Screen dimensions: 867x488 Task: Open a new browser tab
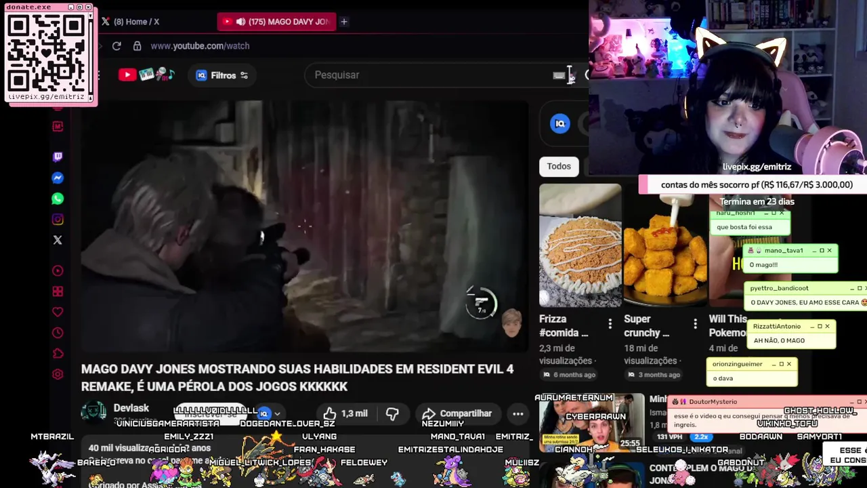click(344, 22)
